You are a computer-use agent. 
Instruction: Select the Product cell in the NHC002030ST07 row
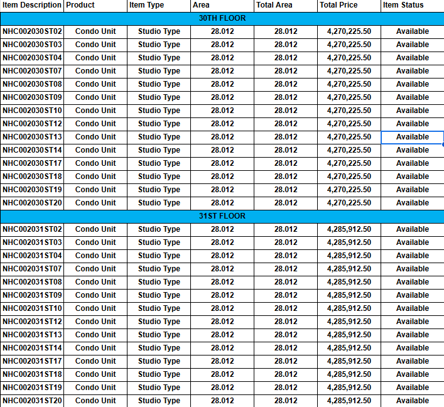[95, 71]
